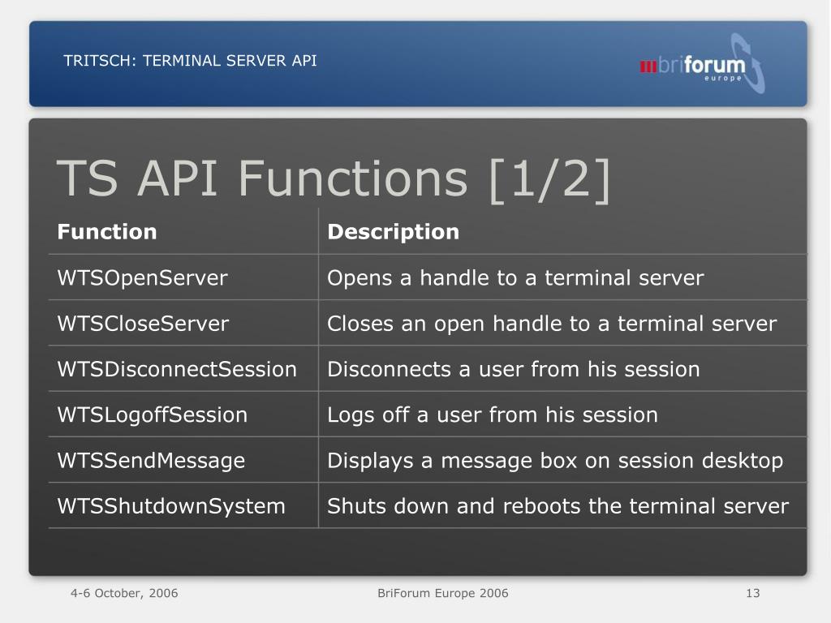The height and width of the screenshot is (623, 831).
Task: Click 'Logs off a user from his session'
Action: [x=493, y=415]
